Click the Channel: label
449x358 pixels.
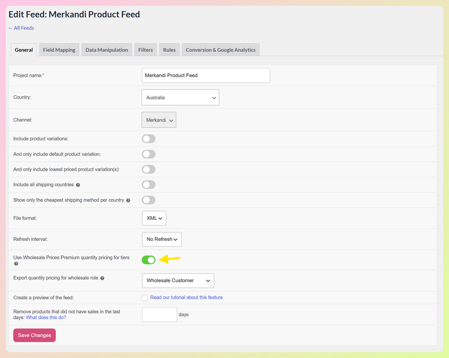tap(23, 120)
